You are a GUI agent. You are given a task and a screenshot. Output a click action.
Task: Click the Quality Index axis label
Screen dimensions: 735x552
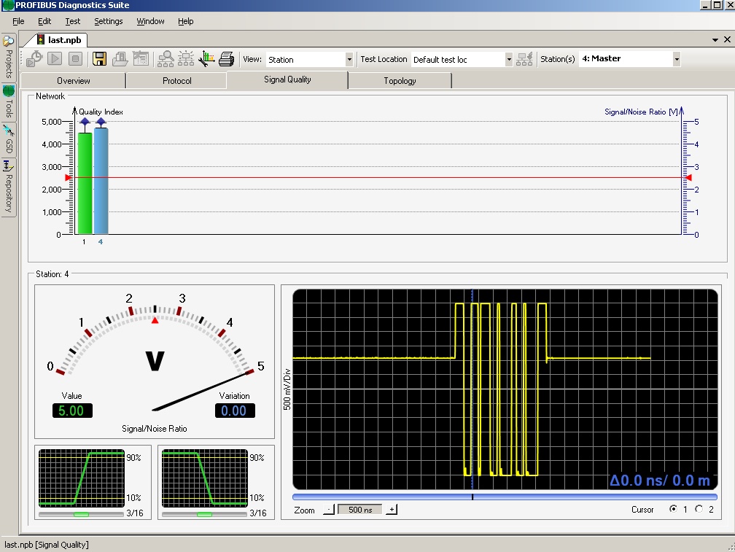[101, 112]
